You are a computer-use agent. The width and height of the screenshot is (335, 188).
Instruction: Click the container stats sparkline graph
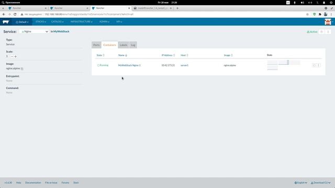tap(284, 65)
